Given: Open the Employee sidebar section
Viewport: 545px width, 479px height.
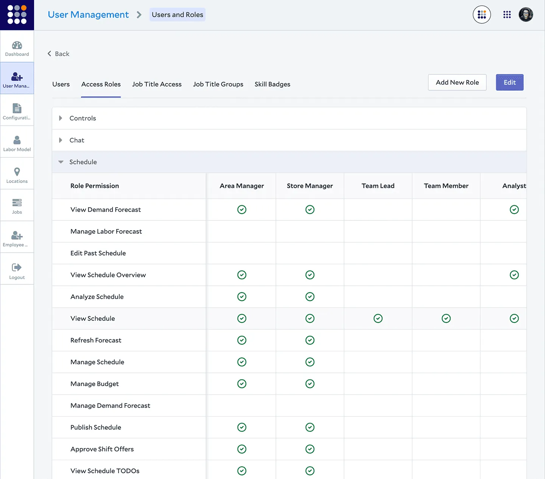Looking at the screenshot, I should coord(17,237).
